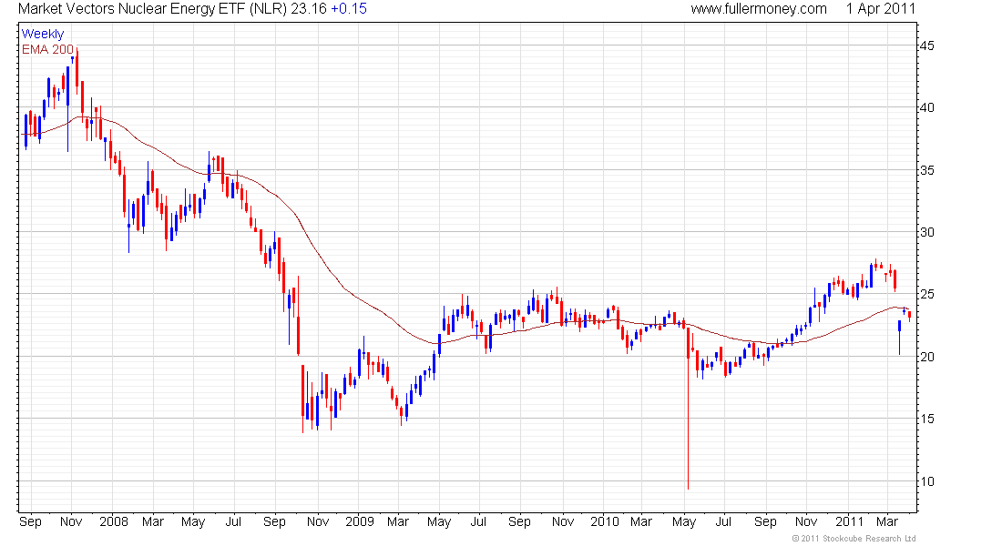Image resolution: width=1002 pixels, height=546 pixels.
Task: Click the Nov label just before 2008
Action: pyautogui.click(x=71, y=521)
